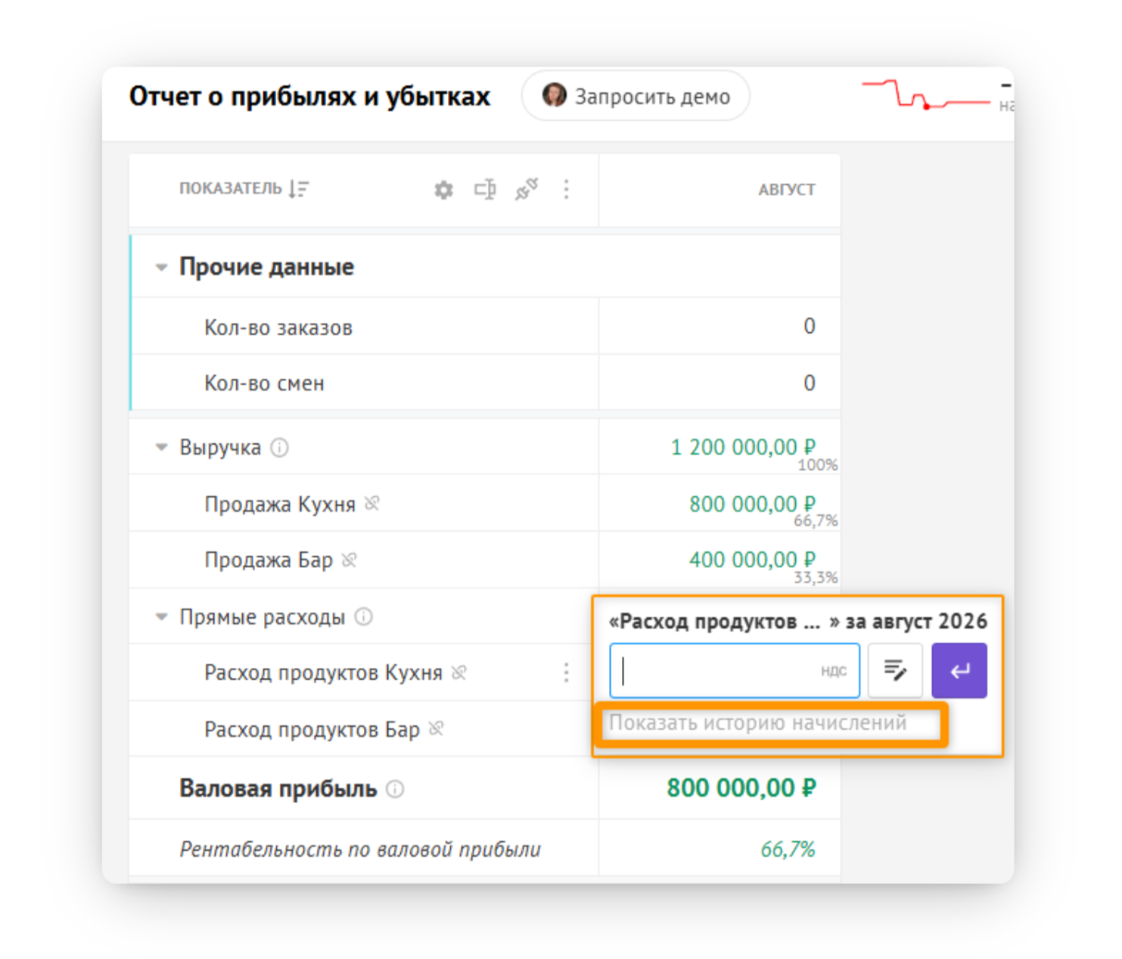The image size is (1122, 959).
Task: Collapse the Прямые расходы group
Action: tap(161, 617)
